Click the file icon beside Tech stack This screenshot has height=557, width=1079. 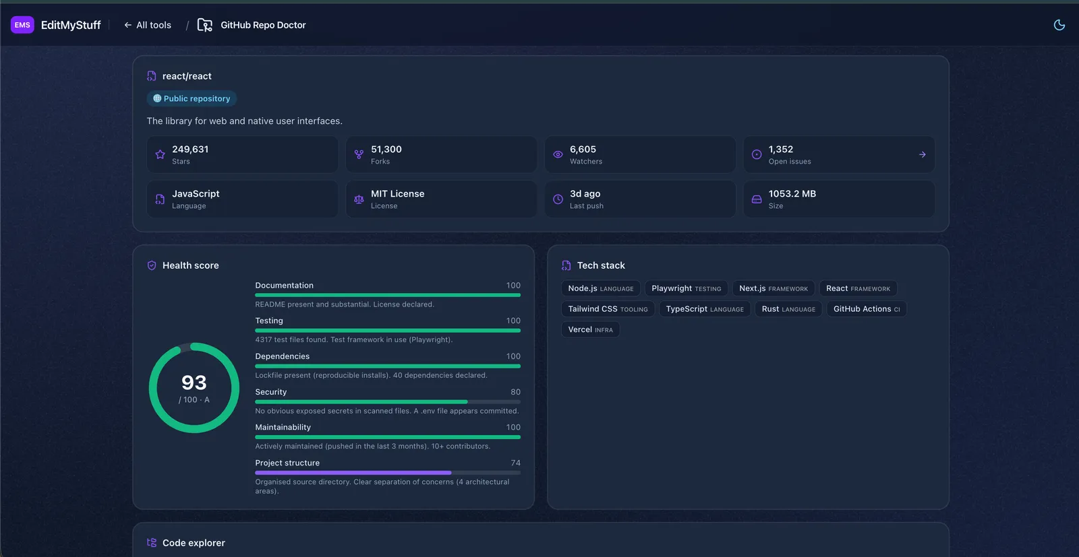tap(566, 265)
